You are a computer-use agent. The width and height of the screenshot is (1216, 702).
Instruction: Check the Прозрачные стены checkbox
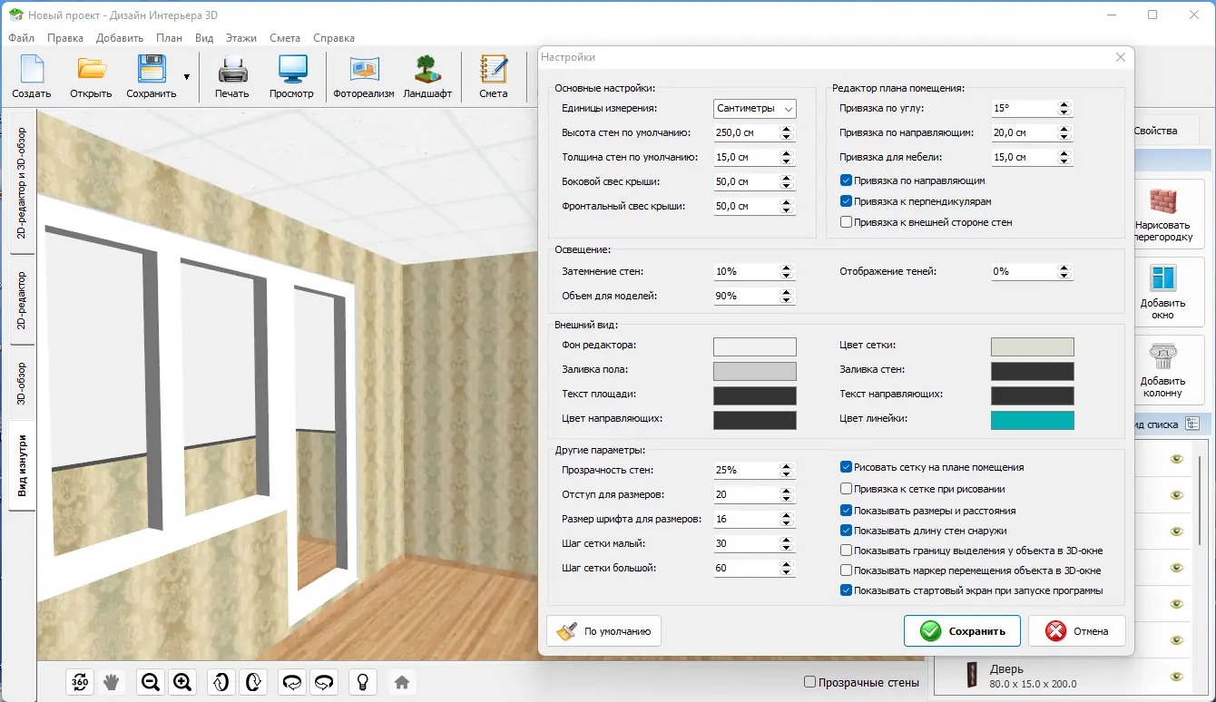tap(810, 682)
